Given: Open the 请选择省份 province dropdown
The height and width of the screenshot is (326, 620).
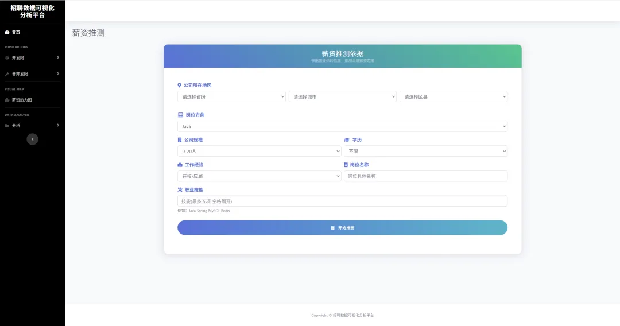Looking at the screenshot, I should [x=231, y=96].
